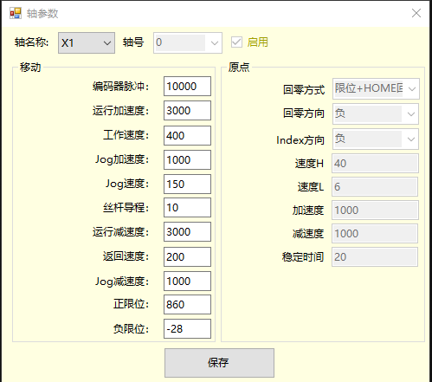Screen dimensions: 432x382
Task: Click the Jog加速度 input field
Action: coord(187,160)
